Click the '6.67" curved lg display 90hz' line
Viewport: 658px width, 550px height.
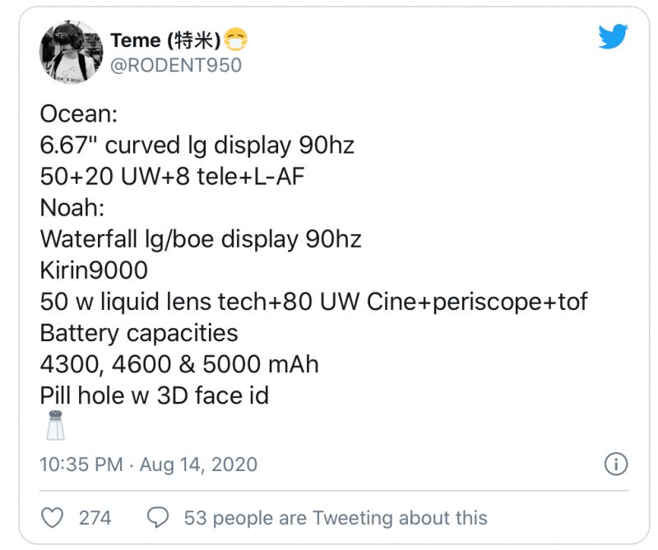click(x=197, y=146)
